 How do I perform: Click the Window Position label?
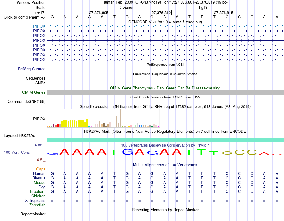[x=31, y=2]
